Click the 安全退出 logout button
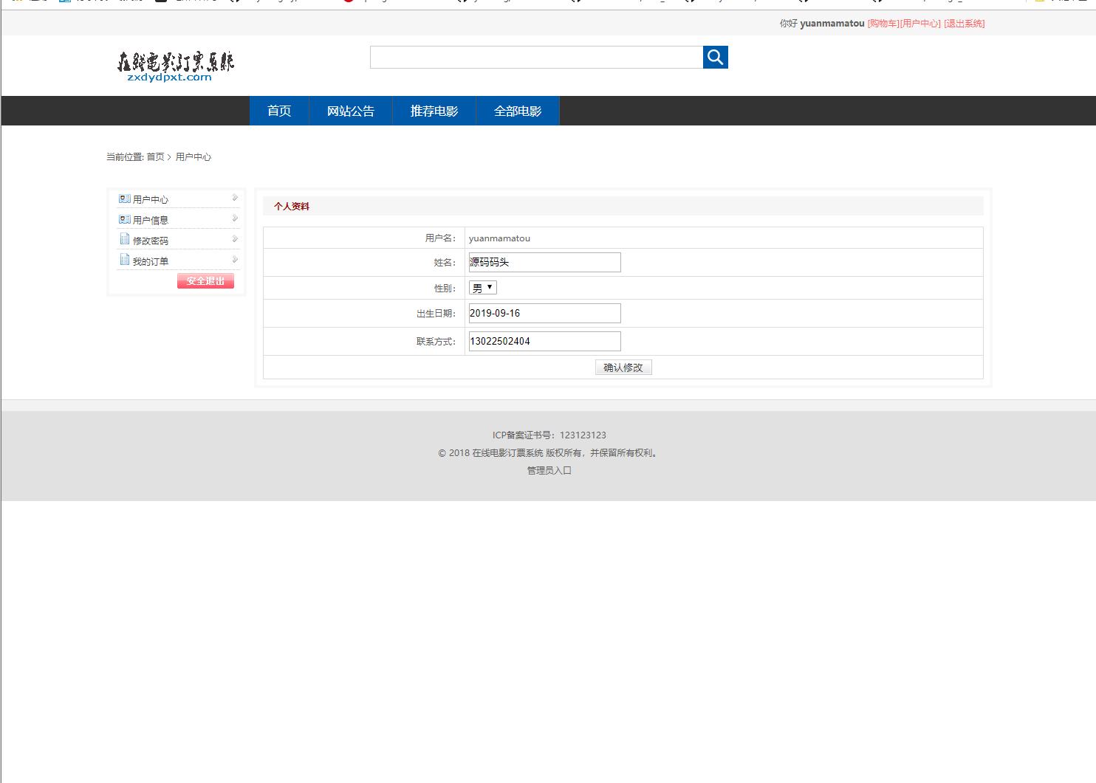1096x783 pixels. [x=205, y=280]
